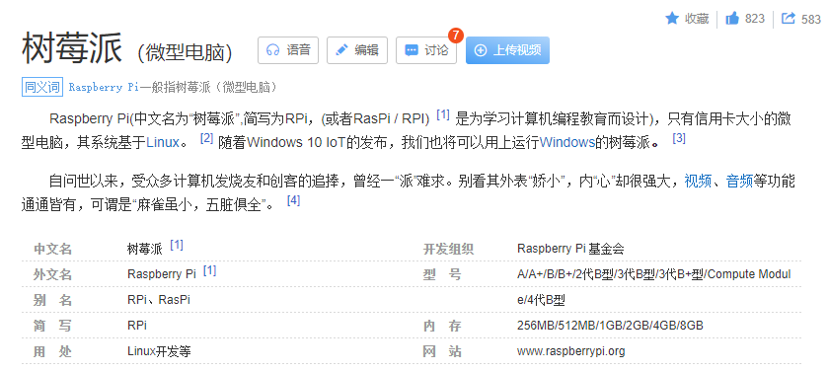Click the 256MB/512MB/1GB/2GB/4GB/8GB memory value
Viewport: 828px width, 371px height.
[x=610, y=326]
